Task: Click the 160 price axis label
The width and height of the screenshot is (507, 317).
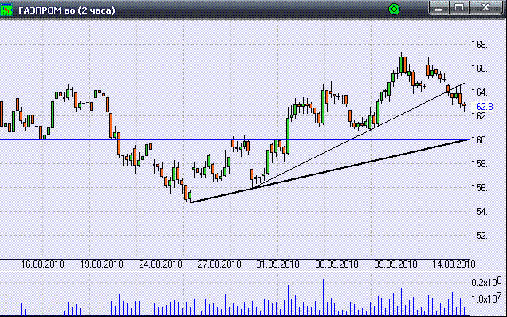Action: (x=479, y=140)
